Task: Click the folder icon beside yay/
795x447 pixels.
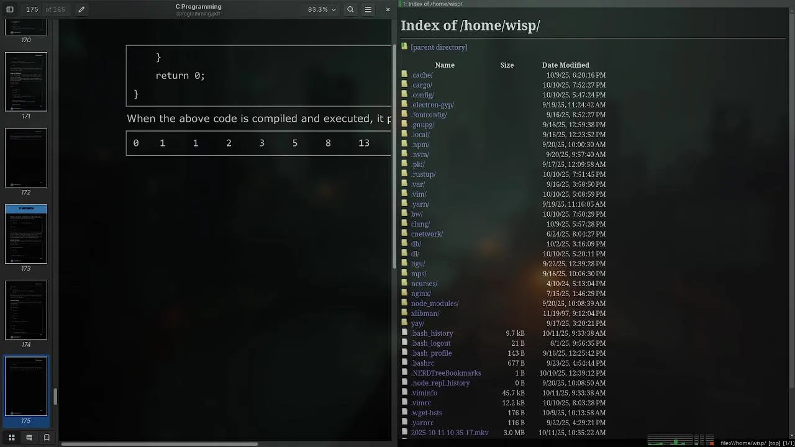Action: [x=404, y=323]
